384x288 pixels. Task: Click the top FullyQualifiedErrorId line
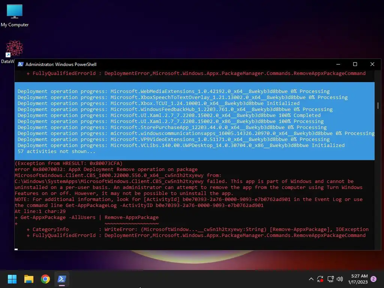pyautogui.click(x=196, y=73)
